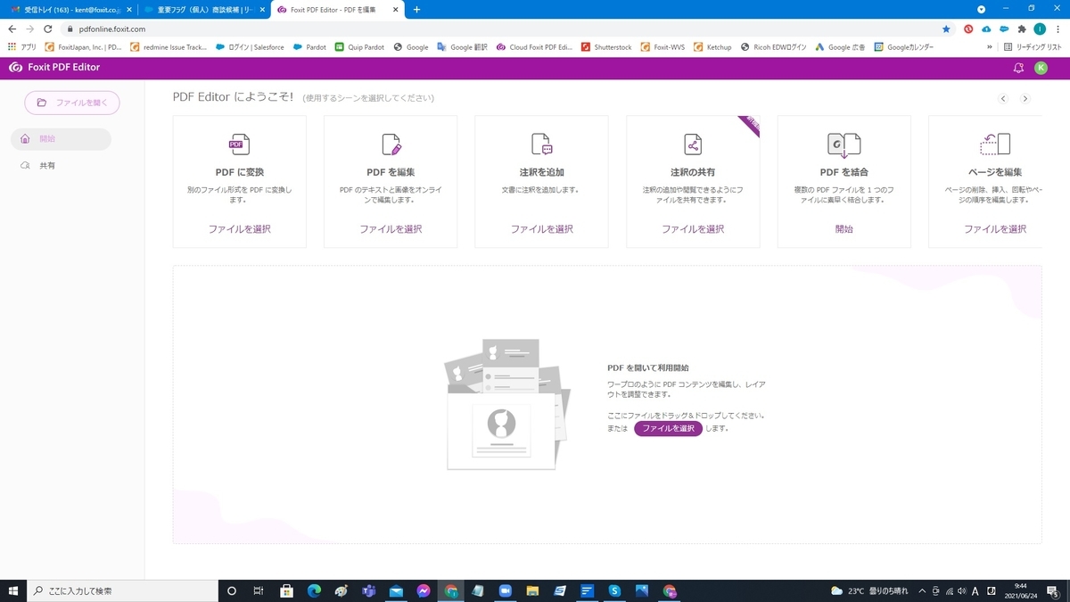The height and width of the screenshot is (602, 1070).
Task: Select the PDF を編集 pencil icon
Action: click(389, 144)
